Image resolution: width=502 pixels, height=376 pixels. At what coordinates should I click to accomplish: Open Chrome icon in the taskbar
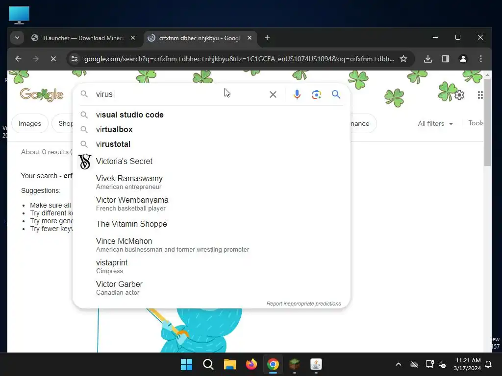click(x=273, y=364)
